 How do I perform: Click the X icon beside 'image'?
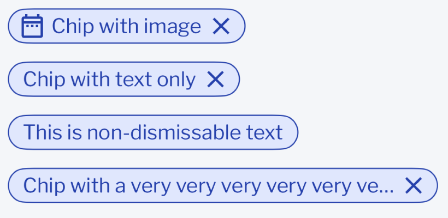[221, 26]
